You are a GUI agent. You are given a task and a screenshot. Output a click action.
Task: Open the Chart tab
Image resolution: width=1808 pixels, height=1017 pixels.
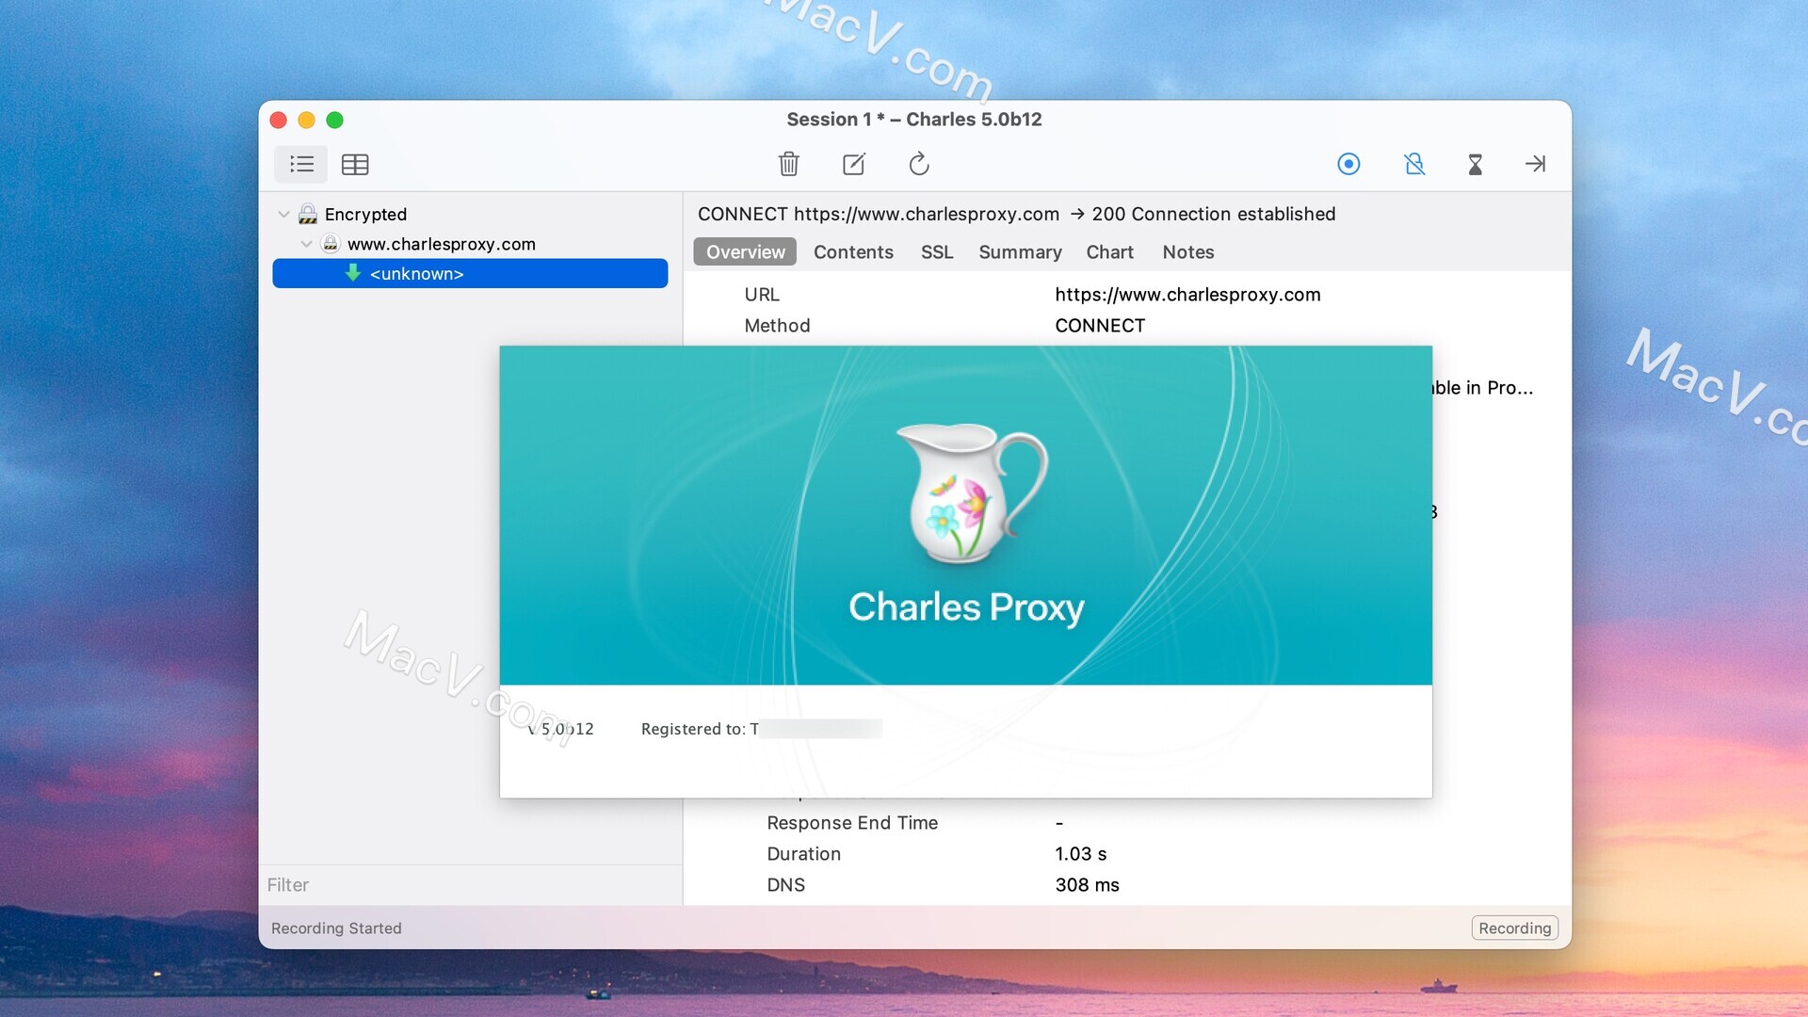click(x=1109, y=251)
